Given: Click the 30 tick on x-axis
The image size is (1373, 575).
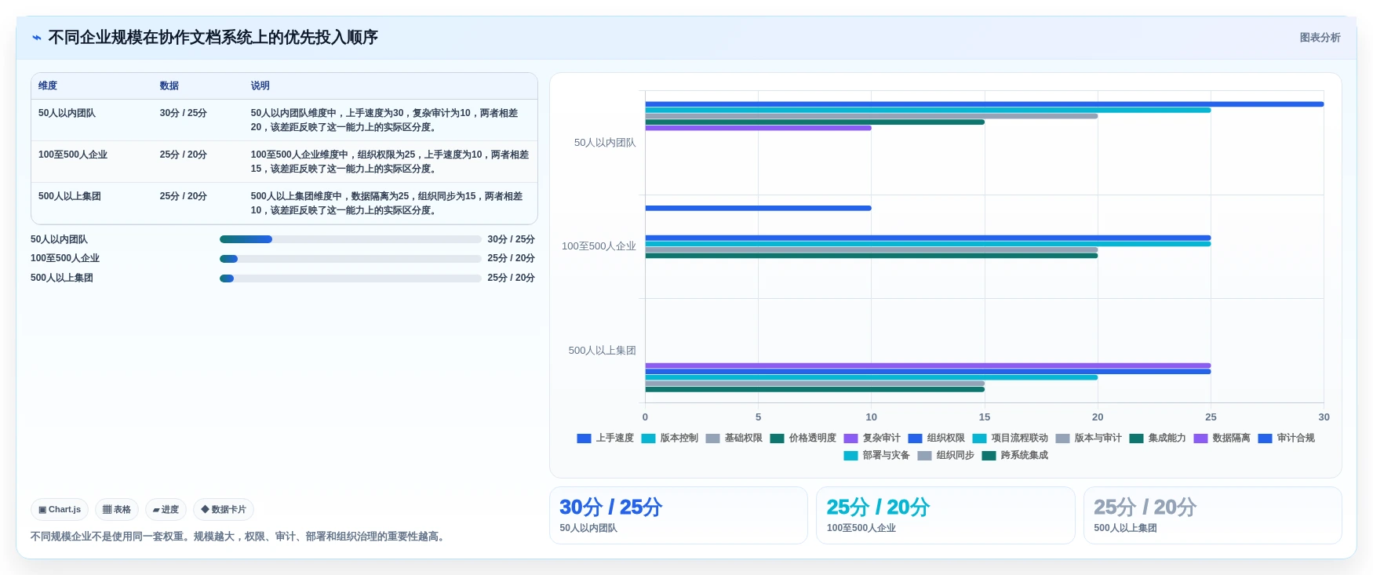Looking at the screenshot, I should point(1324,417).
